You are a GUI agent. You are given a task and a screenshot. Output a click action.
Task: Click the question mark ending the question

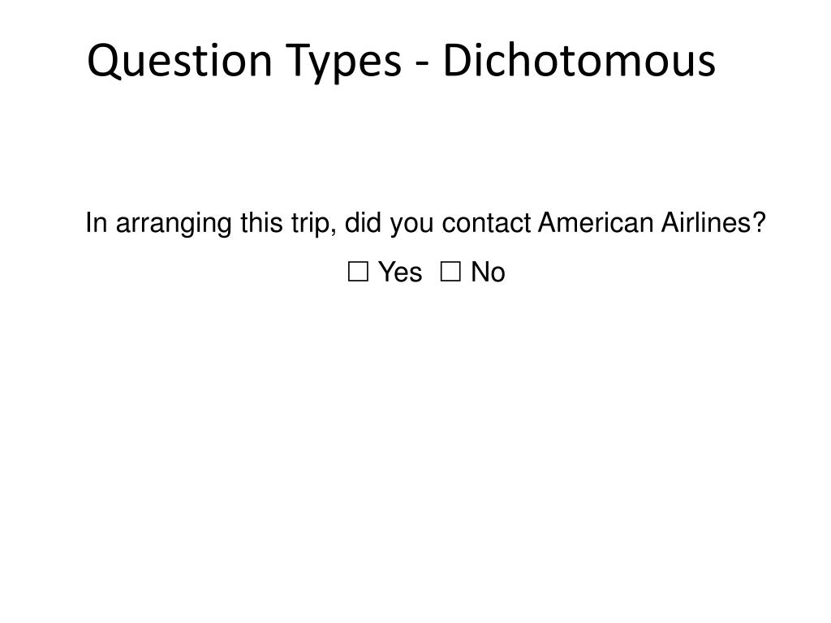point(760,222)
